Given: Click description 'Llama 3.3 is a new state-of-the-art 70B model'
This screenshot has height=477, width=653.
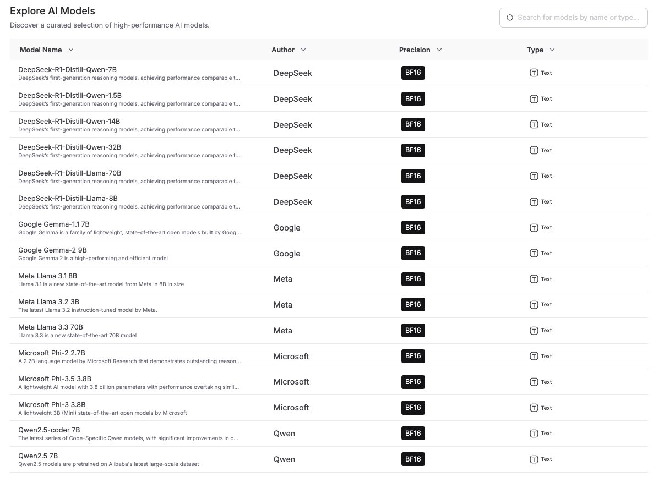Looking at the screenshot, I should (78, 336).
